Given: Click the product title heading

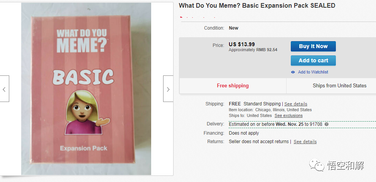Looking at the screenshot, I should 257,6.
